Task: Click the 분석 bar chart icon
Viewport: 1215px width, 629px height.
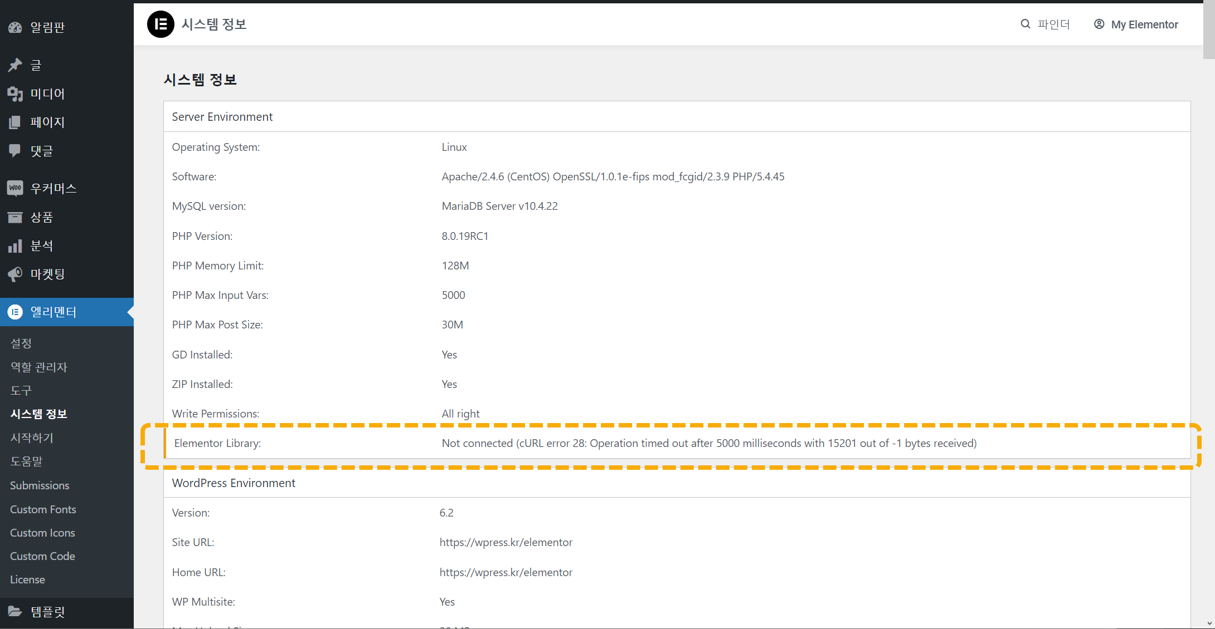Action: 15,245
